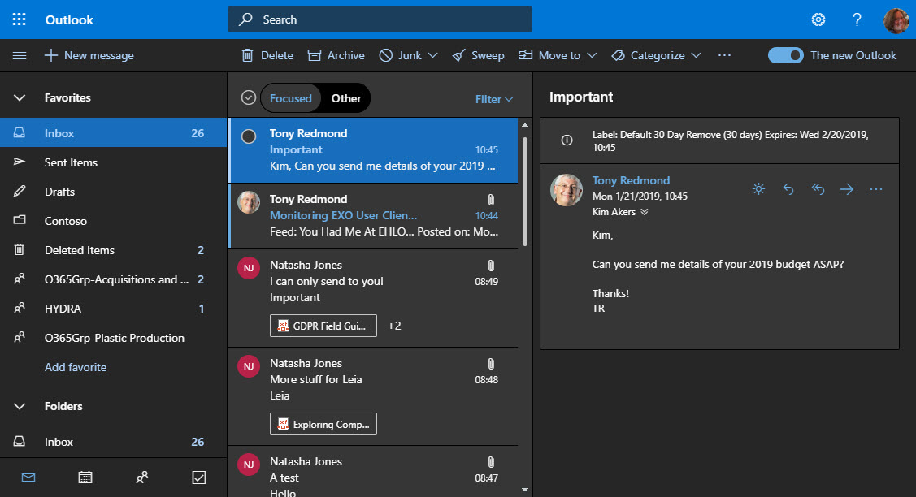Click the retention label info icon
This screenshot has height=497, width=916.
(x=567, y=140)
